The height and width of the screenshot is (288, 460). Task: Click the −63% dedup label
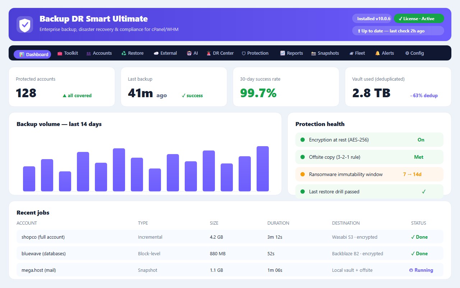[x=424, y=95]
